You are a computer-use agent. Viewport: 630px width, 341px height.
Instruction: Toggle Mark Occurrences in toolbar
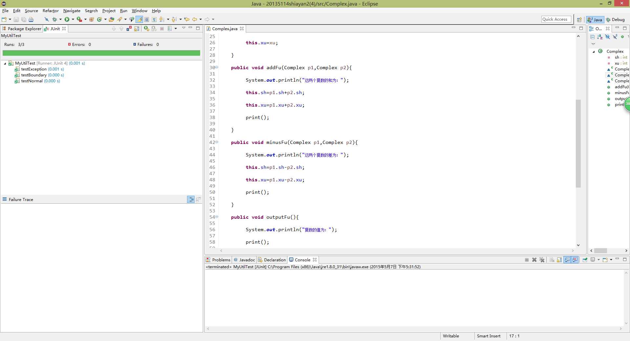click(x=139, y=19)
